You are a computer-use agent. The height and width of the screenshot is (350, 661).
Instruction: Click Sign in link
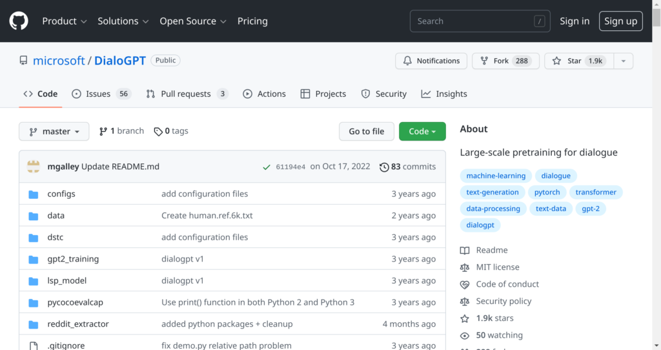574,21
